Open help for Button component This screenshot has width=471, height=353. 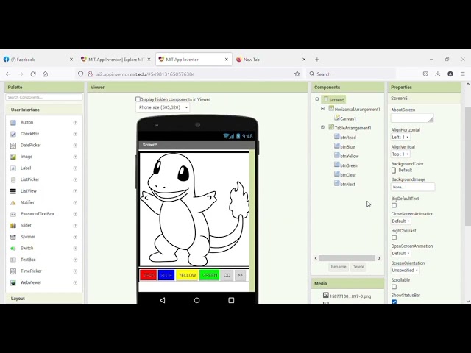pyautogui.click(x=75, y=123)
